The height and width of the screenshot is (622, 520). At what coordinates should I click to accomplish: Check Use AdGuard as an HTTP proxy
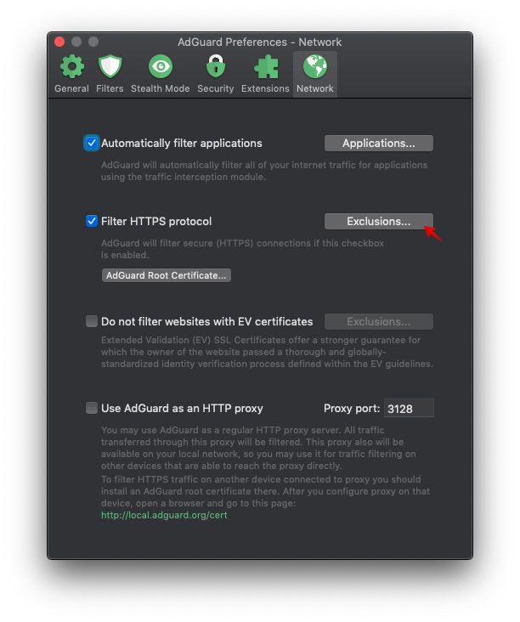[x=92, y=408]
